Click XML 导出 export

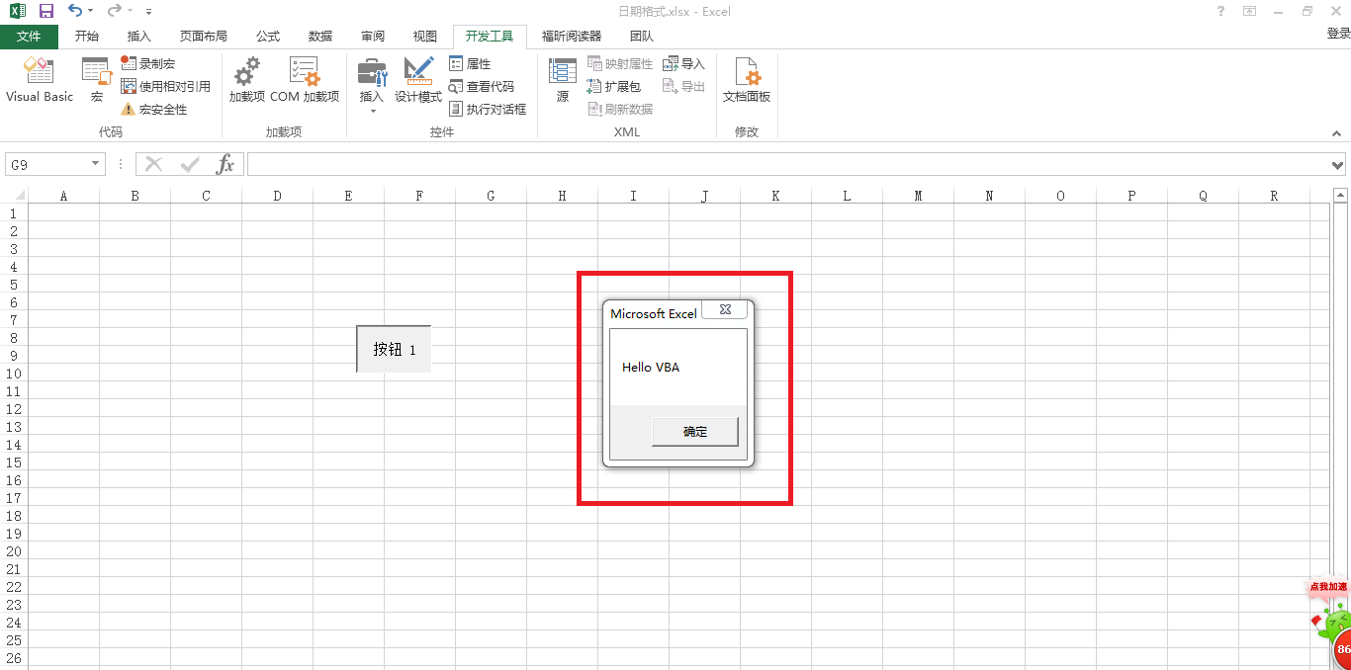[x=684, y=86]
